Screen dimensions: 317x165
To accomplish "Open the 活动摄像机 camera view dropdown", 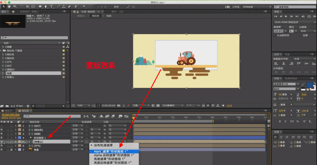I will (172, 106).
